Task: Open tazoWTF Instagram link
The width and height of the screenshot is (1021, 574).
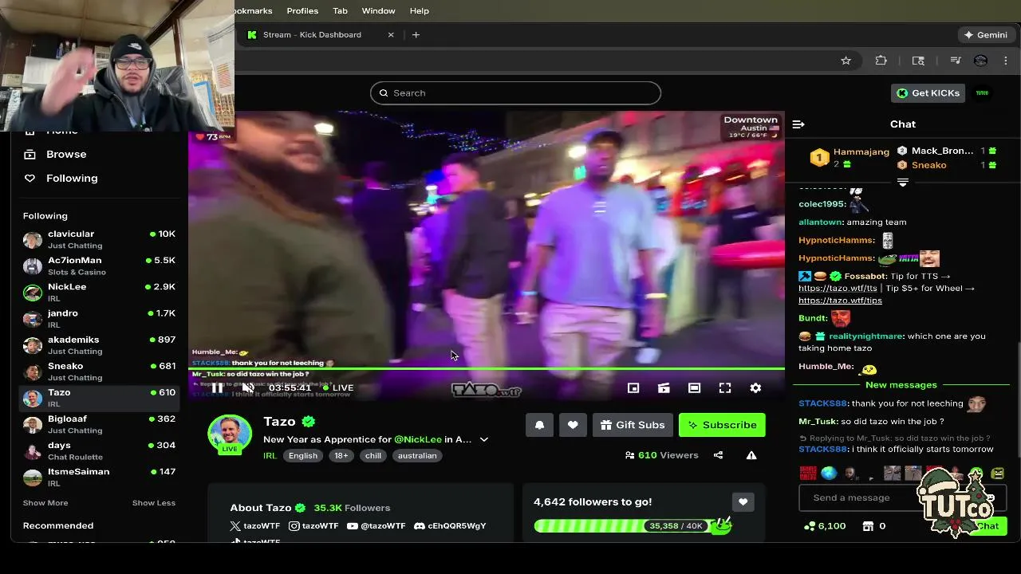Action: pyautogui.click(x=313, y=526)
